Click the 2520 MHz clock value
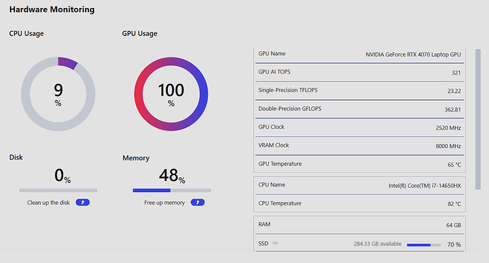This screenshot has width=489, height=263. [x=448, y=128]
